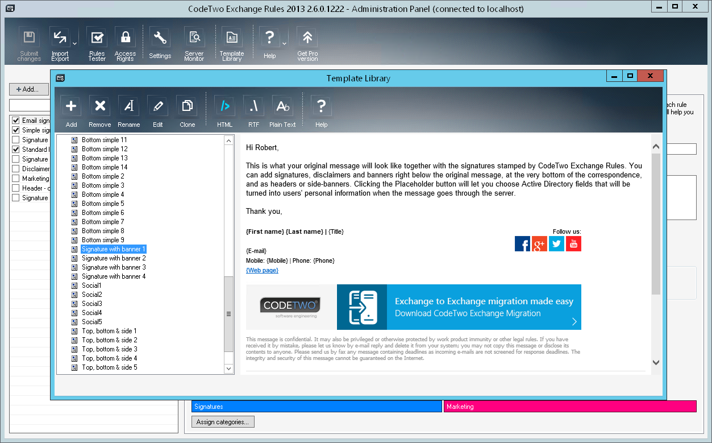Maximize the Template Library window
This screenshot has width=712, height=443.
coord(630,76)
